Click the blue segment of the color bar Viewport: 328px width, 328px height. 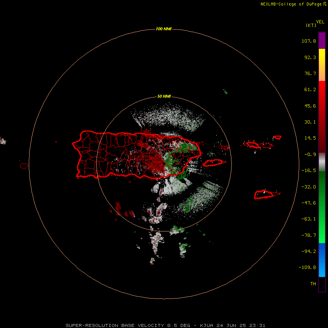322,260
